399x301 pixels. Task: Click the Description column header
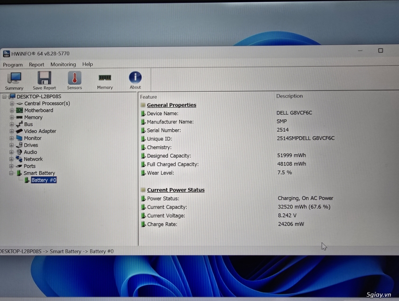pos(289,96)
